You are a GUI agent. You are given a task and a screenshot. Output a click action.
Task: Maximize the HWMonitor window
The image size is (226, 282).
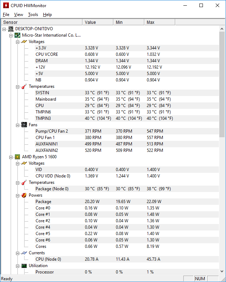coord(201,5)
